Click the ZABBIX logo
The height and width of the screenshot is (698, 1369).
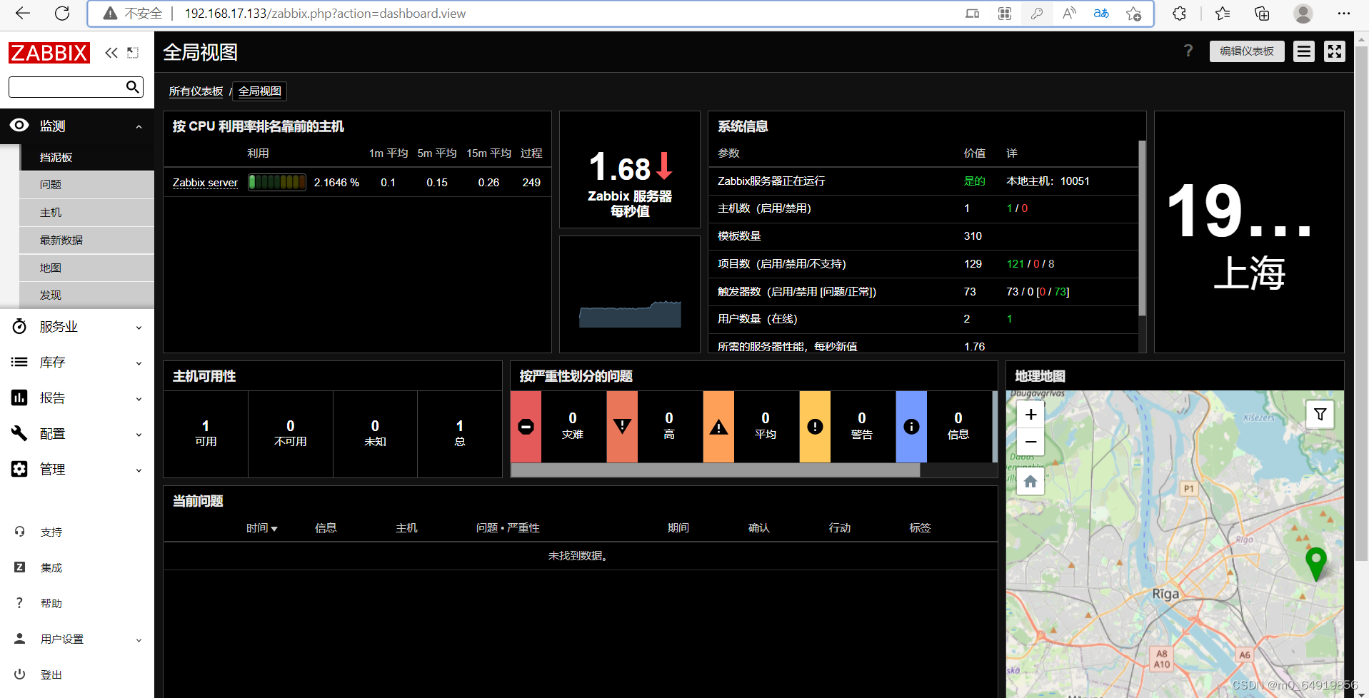[49, 53]
